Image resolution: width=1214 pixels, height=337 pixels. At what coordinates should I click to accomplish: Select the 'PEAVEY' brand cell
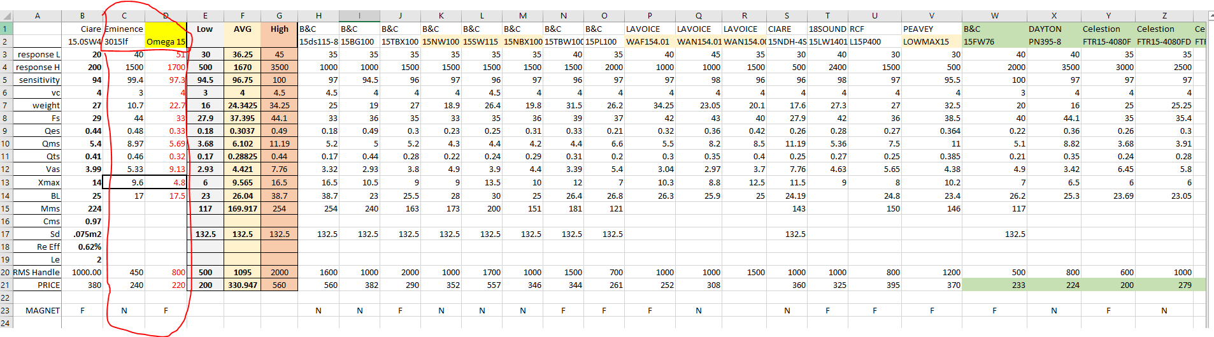click(931, 29)
